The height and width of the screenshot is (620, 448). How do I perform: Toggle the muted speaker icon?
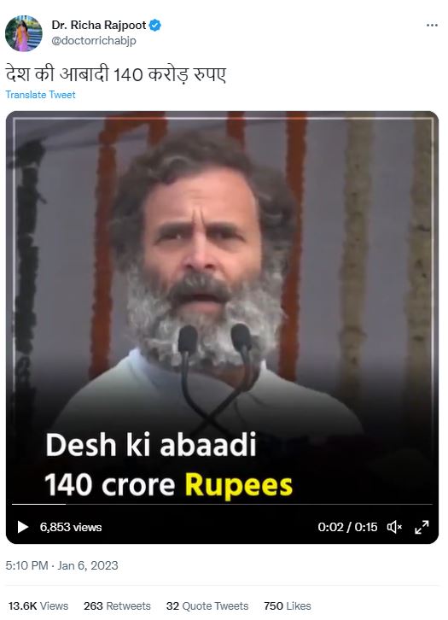coord(394,527)
